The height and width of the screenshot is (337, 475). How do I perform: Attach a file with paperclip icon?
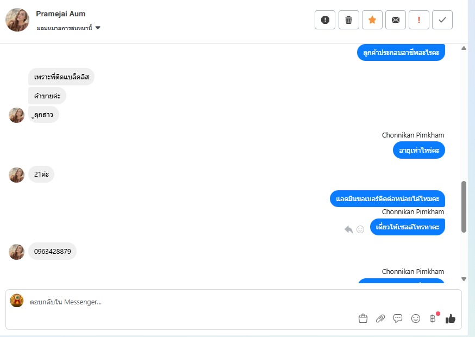380,319
